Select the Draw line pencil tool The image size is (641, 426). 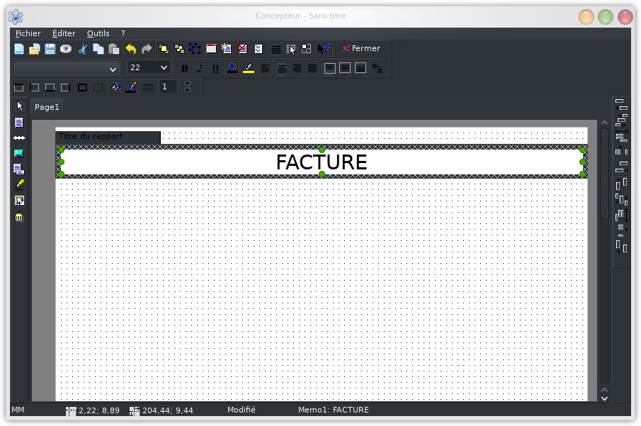coord(19,184)
